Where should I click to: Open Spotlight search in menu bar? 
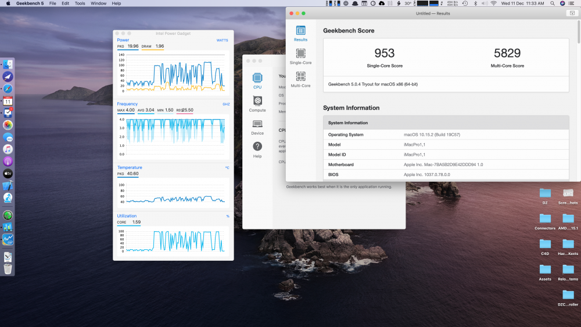(x=553, y=3)
